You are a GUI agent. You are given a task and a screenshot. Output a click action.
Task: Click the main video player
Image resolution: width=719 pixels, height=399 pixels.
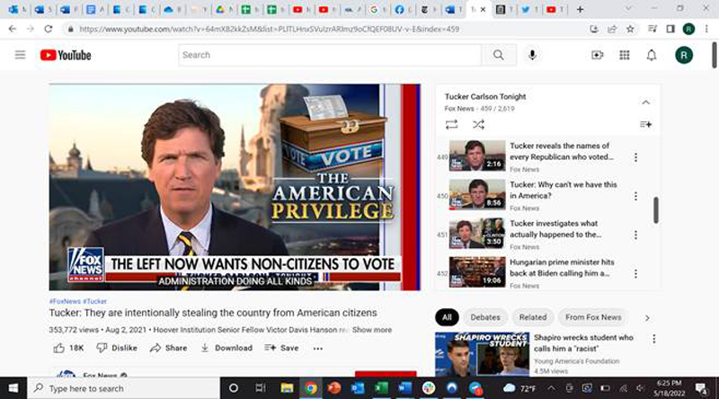(235, 187)
